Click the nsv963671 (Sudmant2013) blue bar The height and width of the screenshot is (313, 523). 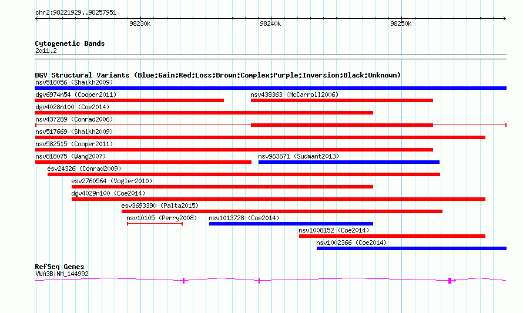[349, 162]
